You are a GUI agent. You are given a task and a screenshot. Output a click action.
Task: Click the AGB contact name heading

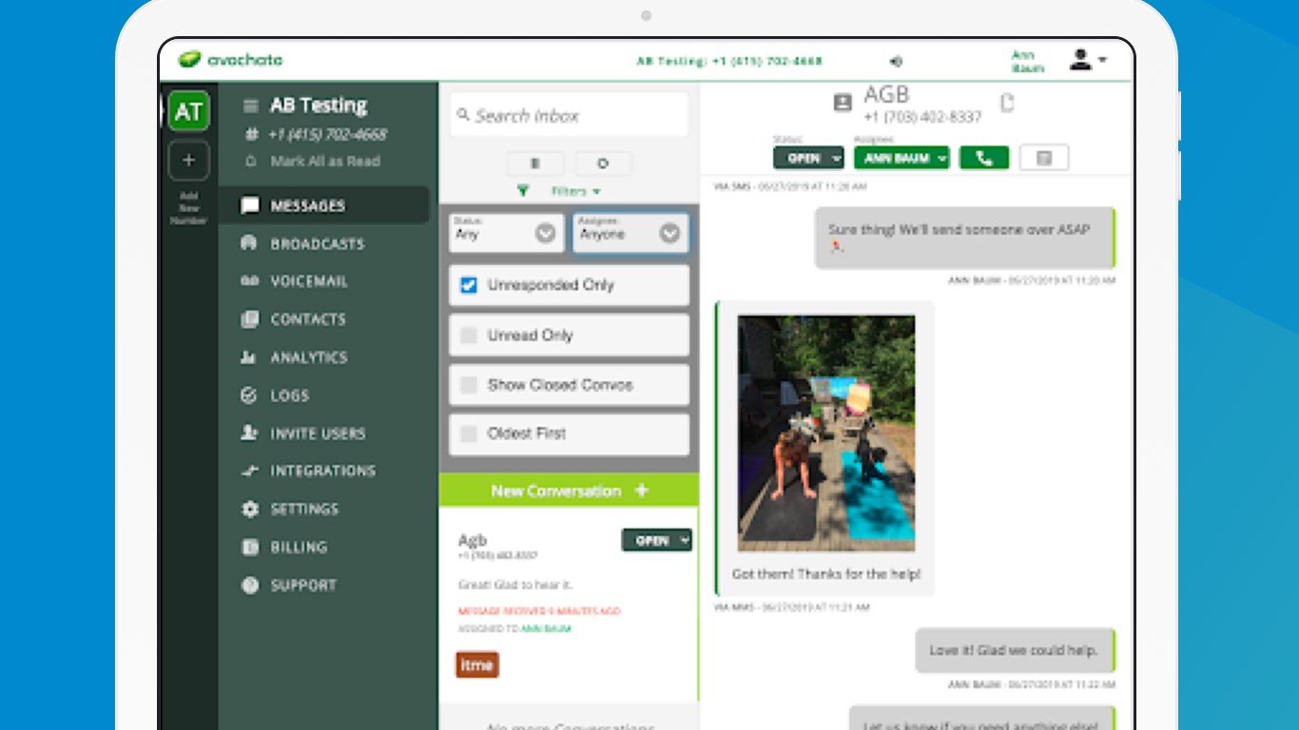click(x=886, y=94)
